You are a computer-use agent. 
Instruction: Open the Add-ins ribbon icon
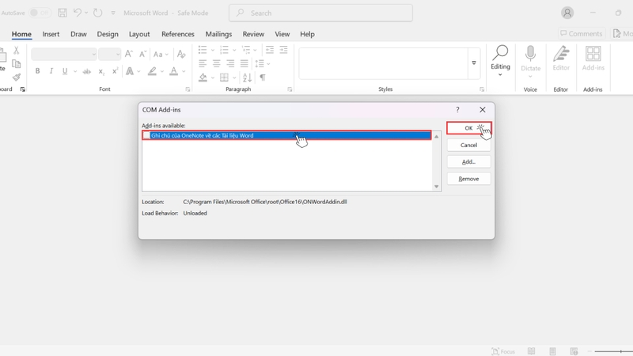pyautogui.click(x=593, y=59)
